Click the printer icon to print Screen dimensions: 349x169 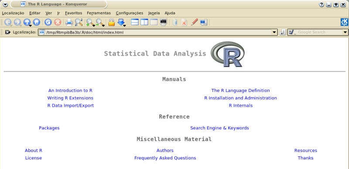tap(69, 22)
